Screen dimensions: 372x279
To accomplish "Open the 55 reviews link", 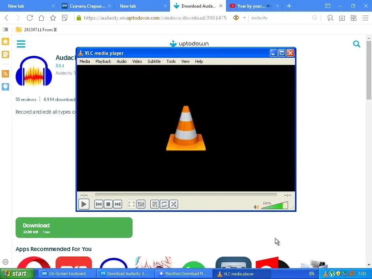I will tap(26, 100).
